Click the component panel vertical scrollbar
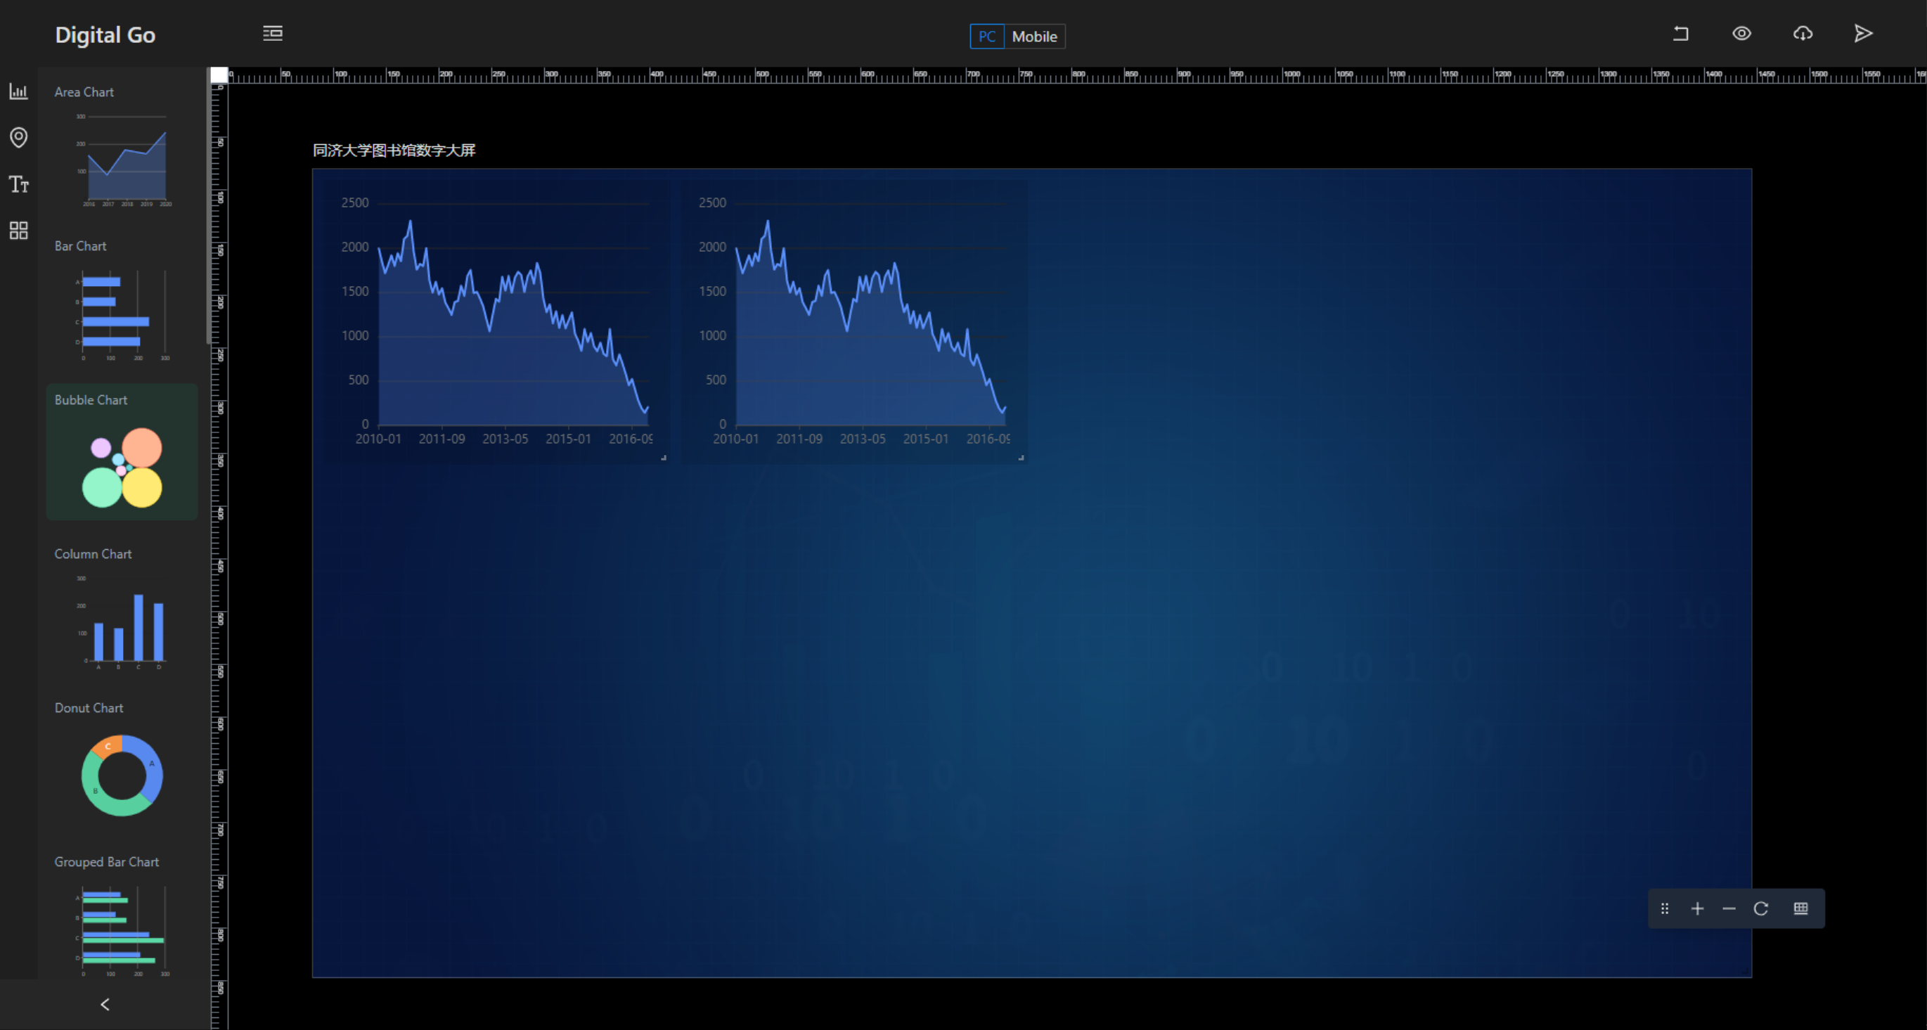This screenshot has height=1030, width=1927. pyautogui.click(x=209, y=206)
